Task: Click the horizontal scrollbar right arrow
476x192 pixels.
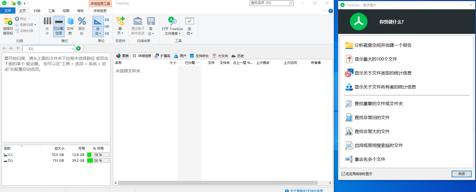Action: click(330, 183)
